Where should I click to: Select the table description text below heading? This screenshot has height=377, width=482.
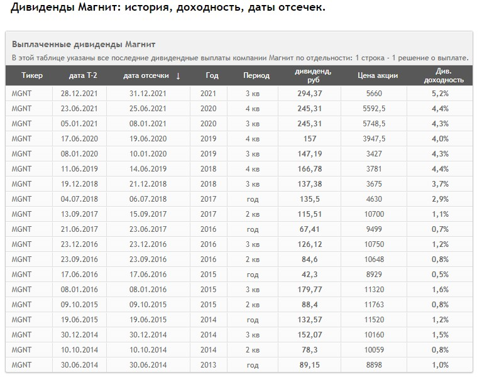(240, 58)
